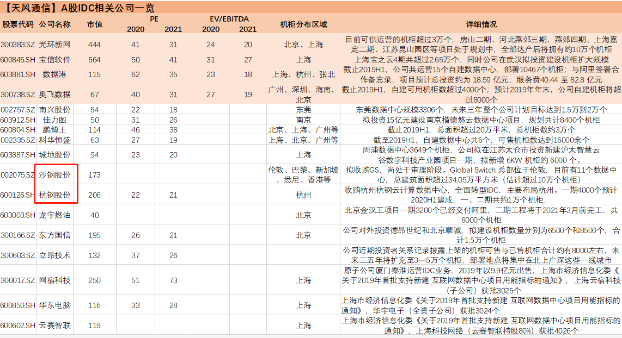Viewport: 622px width, 338px height.
Task: Select 2020 PE value 50 for 宝信软件
Action: click(x=136, y=60)
